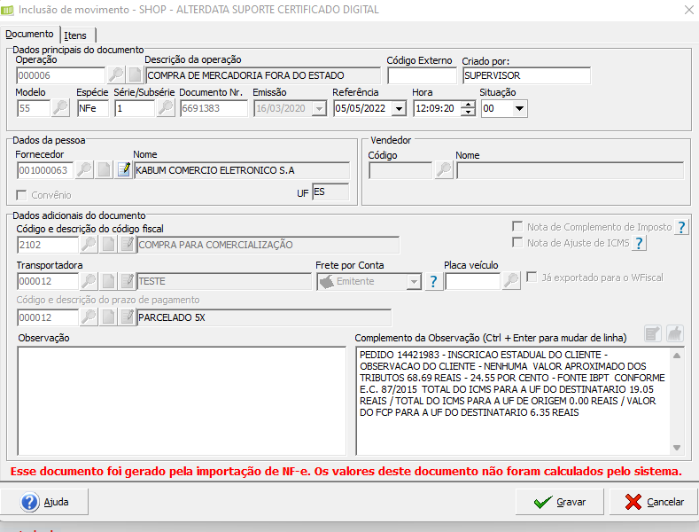Screen dimensions: 699x532
Task: Click the Complemento da Observação scroll down arrow
Action: (677, 448)
